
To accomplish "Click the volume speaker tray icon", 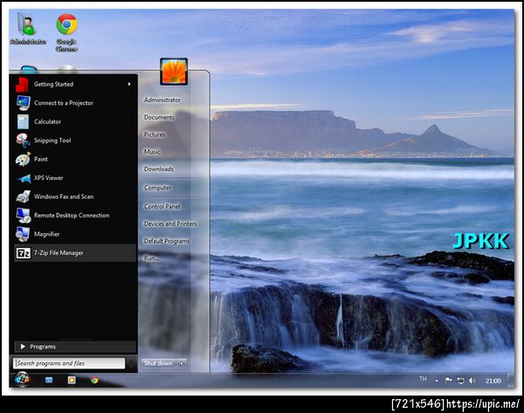I will 472,380.
